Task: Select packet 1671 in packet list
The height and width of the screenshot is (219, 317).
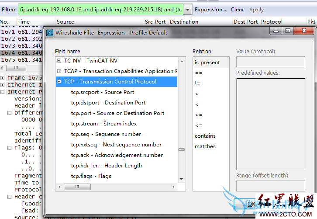Action: (21, 32)
